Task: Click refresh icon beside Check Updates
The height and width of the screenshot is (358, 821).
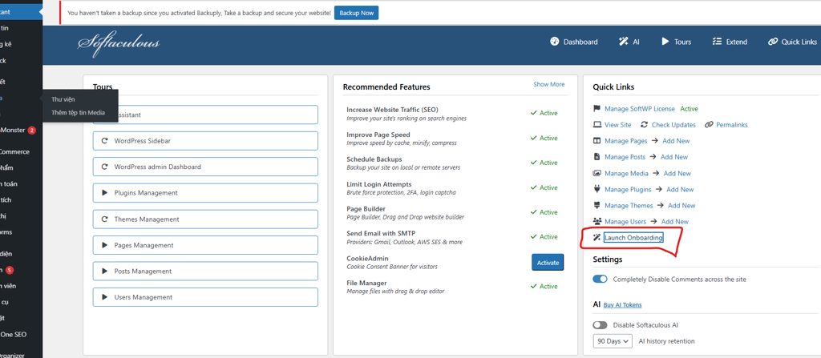Action: 643,125
